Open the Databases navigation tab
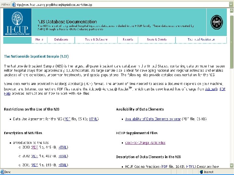 [61, 40]
